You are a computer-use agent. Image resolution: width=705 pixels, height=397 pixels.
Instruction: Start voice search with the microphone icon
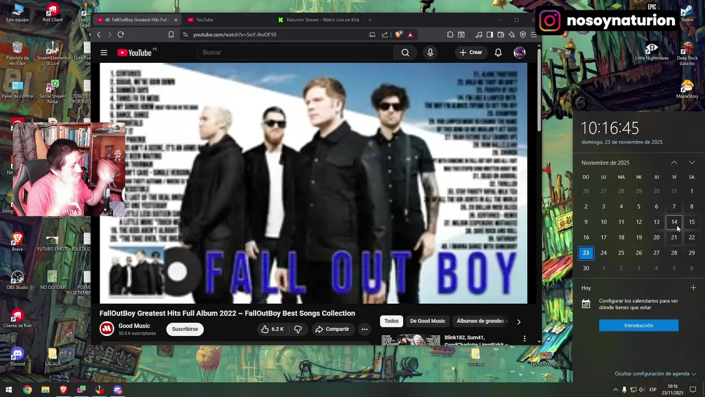point(430,52)
